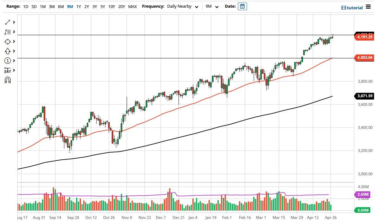Toggle the magnet snap tool
This screenshot has height=224, width=375.
click(x=7, y=80)
